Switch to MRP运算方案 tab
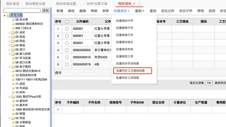226x127 pixels. [x=97, y=4]
